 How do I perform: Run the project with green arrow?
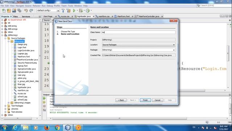[74, 11]
